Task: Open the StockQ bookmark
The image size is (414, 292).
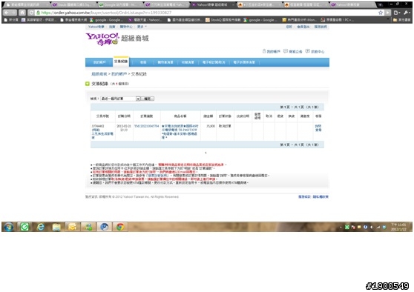Action: [x=223, y=20]
